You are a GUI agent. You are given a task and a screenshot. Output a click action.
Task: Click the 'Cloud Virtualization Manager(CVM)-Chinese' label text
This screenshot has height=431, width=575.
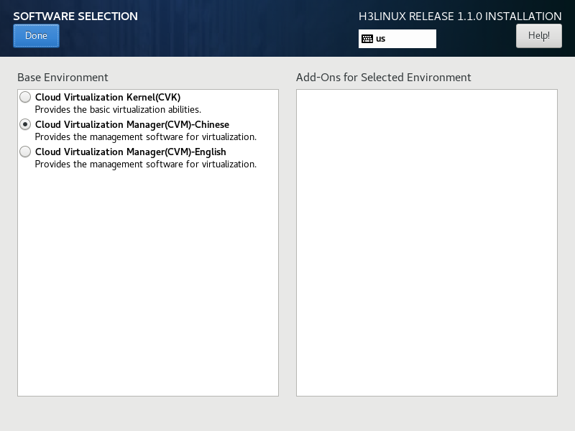coord(132,124)
